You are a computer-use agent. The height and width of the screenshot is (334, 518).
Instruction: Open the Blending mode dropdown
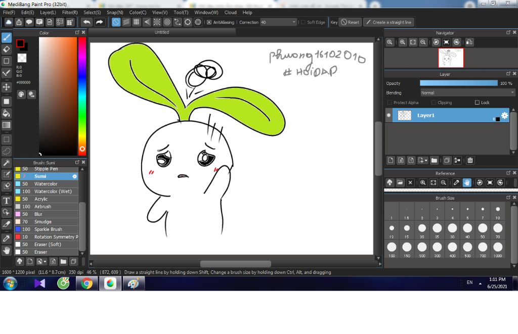pos(467,93)
